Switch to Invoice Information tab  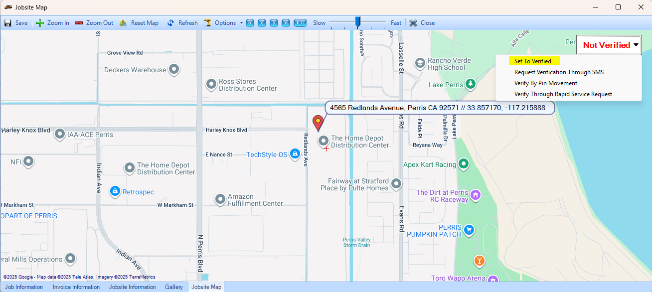[76, 287]
